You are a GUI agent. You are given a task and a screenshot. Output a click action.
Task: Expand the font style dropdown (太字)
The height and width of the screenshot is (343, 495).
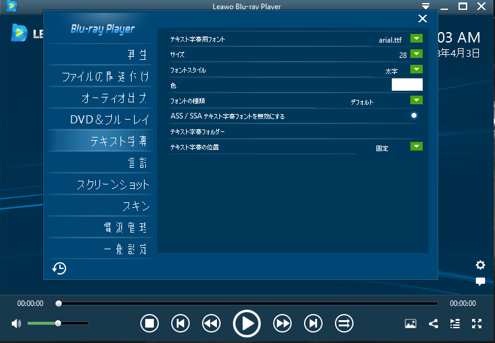coord(417,69)
